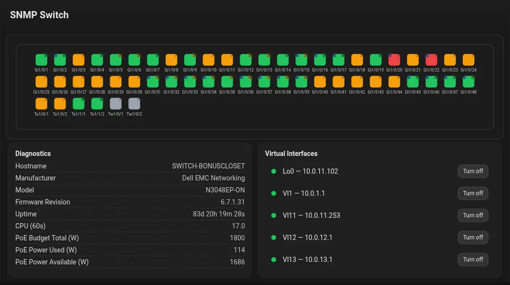
Task: Click hostname value SWITCH-BONUSCLOSET
Action: coord(209,166)
